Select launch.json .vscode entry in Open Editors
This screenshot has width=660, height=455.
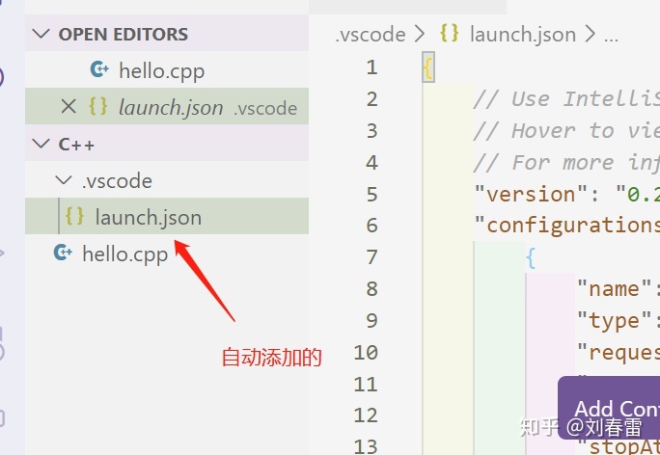pyautogui.click(x=167, y=106)
